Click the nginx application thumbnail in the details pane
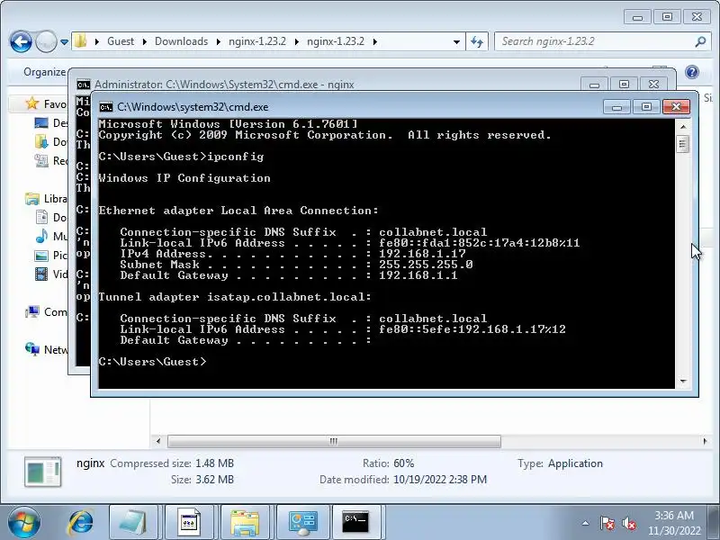This screenshot has width=720, height=540. coord(42,472)
